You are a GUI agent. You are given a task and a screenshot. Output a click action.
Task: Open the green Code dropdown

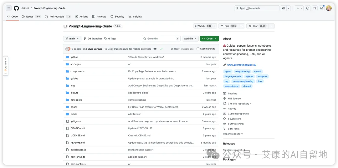(209, 38)
